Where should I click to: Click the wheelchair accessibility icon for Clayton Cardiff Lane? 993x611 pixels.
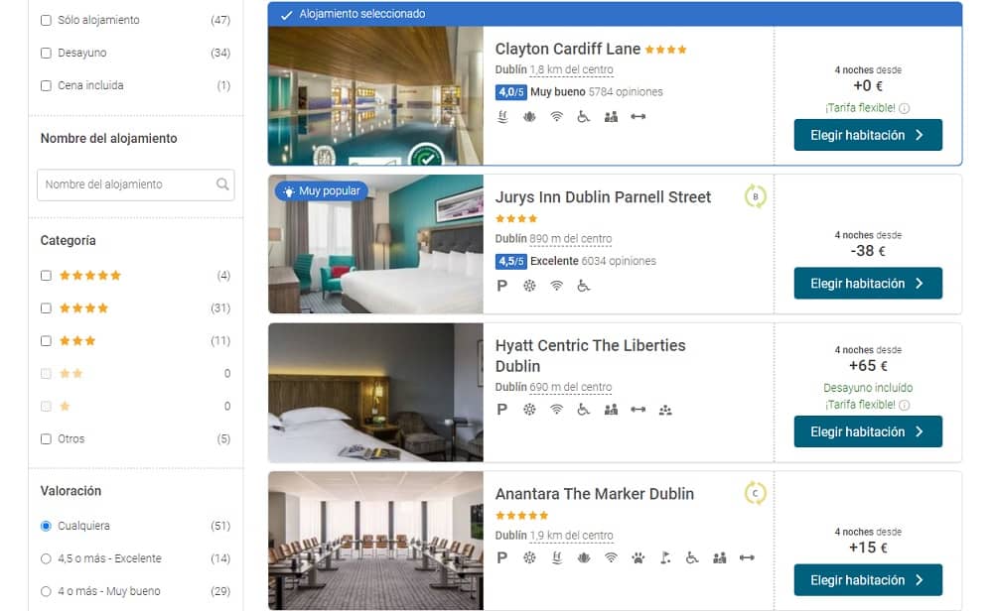(583, 116)
